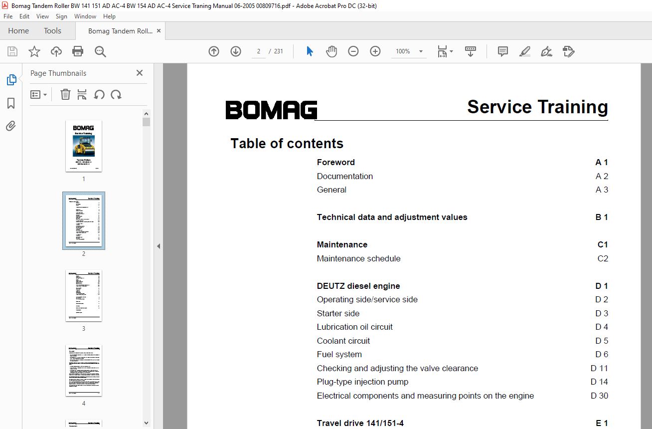
Task: Switch to the Tools tab
Action: coord(52,31)
